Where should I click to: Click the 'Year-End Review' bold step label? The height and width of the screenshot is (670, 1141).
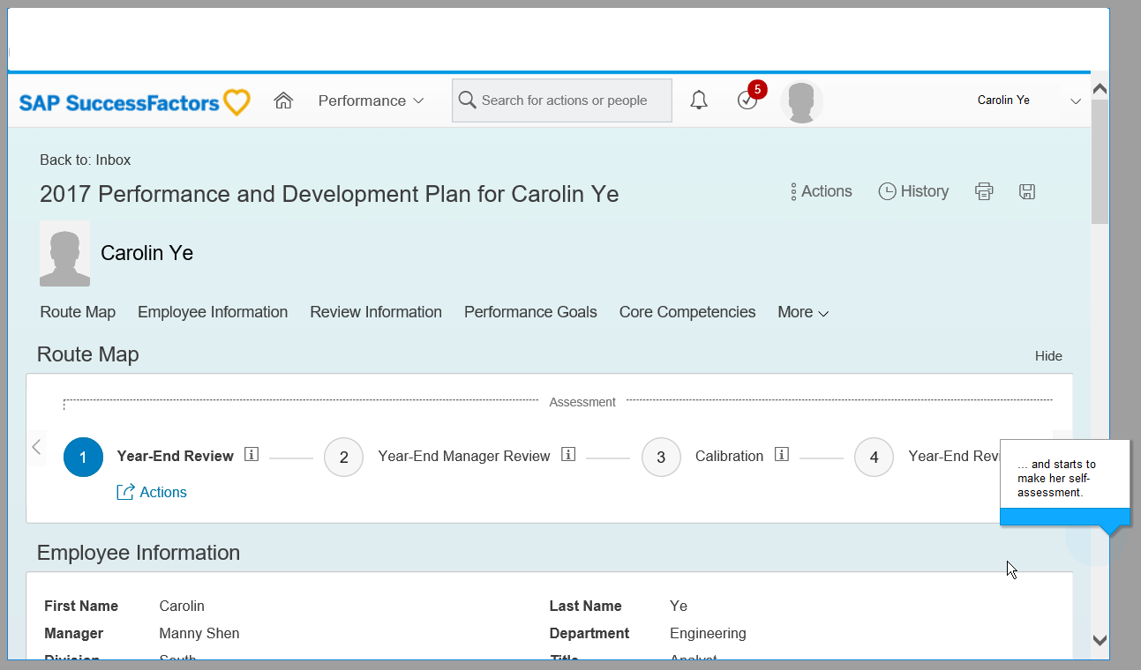pyautogui.click(x=176, y=456)
